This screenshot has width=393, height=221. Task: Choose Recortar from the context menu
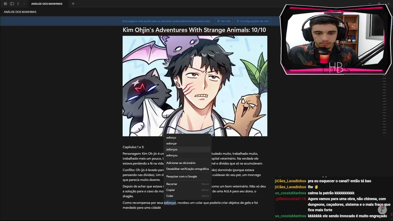click(187, 184)
